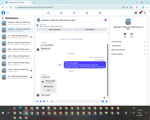Click More Options button
The width and height of the screenshot is (150, 120).
90,29
